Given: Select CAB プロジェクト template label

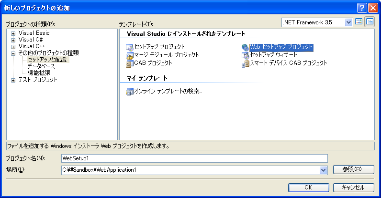Looking at the screenshot, I should 153,63.
